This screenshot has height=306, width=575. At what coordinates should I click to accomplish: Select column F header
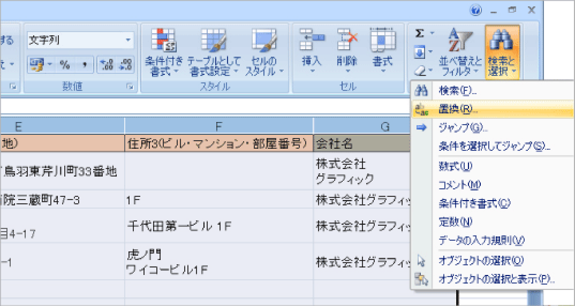(x=218, y=126)
